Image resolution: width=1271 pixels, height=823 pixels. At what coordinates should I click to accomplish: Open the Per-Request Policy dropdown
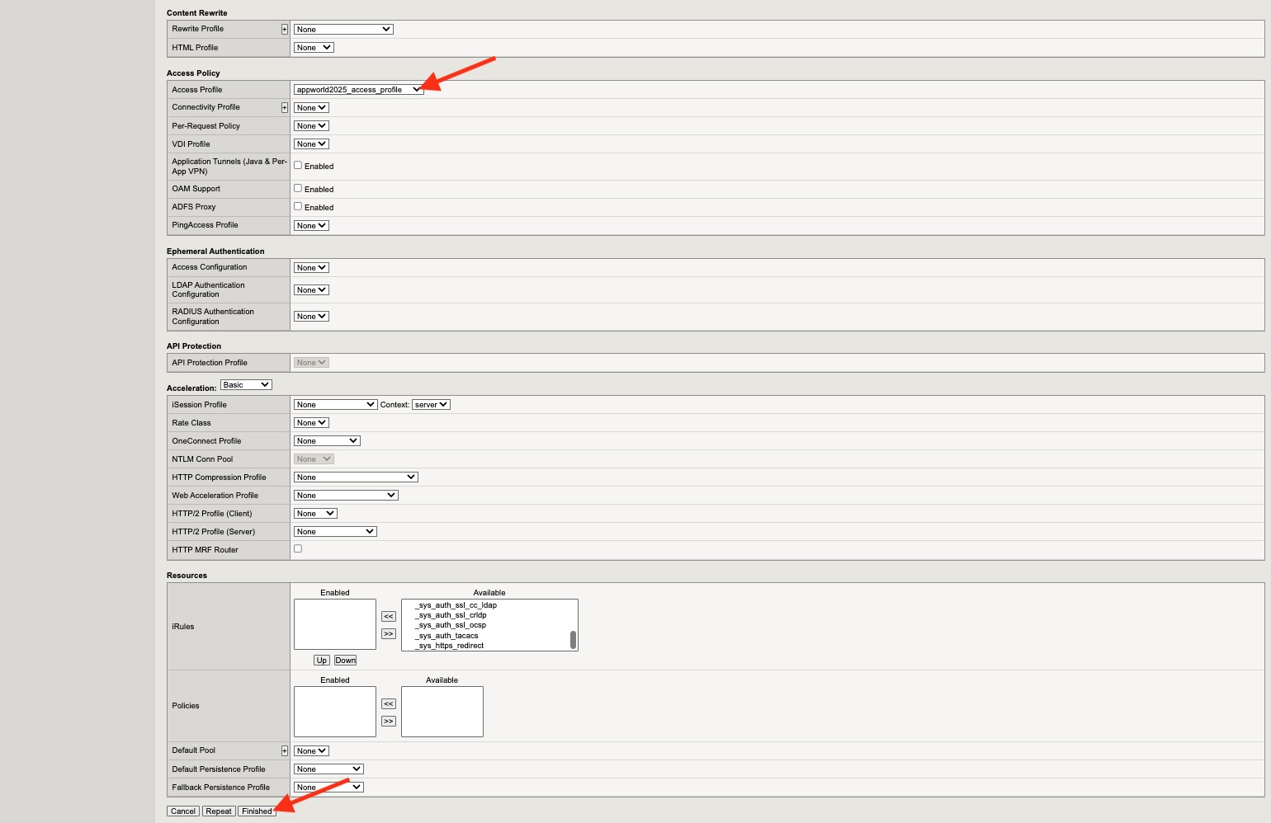311,126
